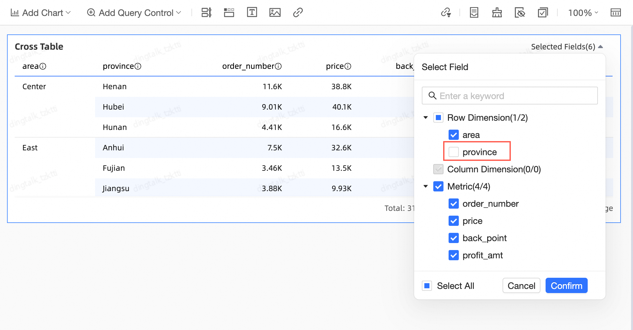This screenshot has height=330, width=633.
Task: Collapse the Row Dimension tree group
Action: 426,118
